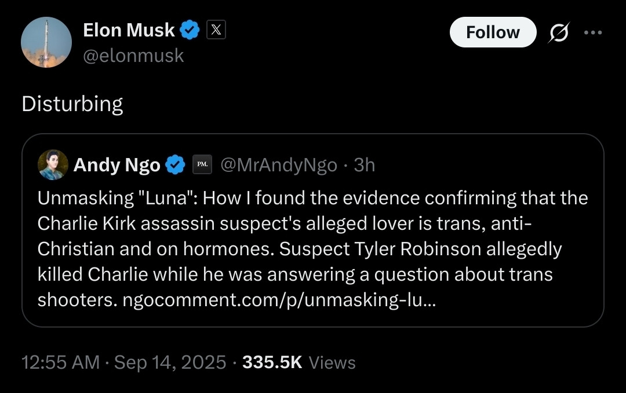
Task: Click the X affiliation badge next to Elon Musk
Action: [x=216, y=31]
